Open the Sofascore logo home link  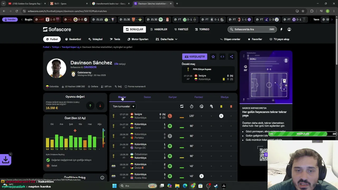tap(57, 29)
